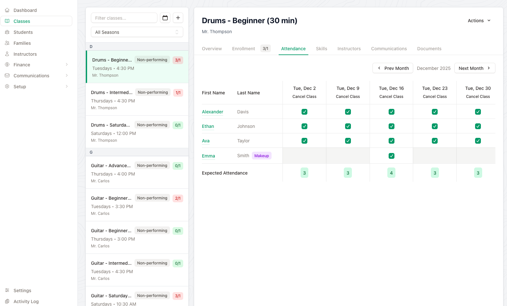The width and height of the screenshot is (507, 306).
Task: Toggle Ava's attendance for Tue, Dec 16
Action: (392, 141)
